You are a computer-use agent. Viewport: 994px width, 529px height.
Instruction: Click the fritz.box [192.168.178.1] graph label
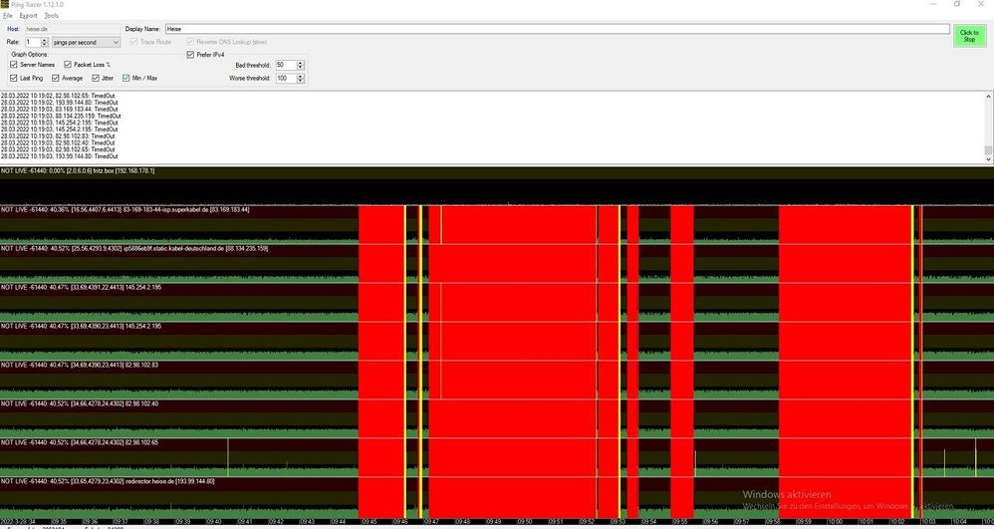click(78, 171)
